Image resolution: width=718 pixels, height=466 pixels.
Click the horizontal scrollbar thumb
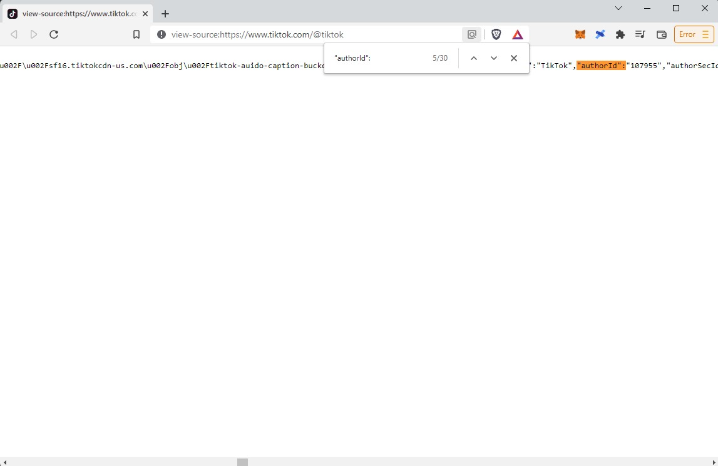coord(242,462)
